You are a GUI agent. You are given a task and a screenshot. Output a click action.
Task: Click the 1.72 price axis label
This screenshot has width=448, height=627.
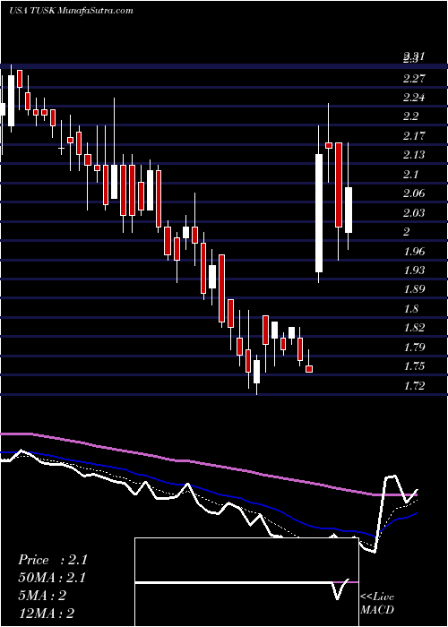(414, 386)
